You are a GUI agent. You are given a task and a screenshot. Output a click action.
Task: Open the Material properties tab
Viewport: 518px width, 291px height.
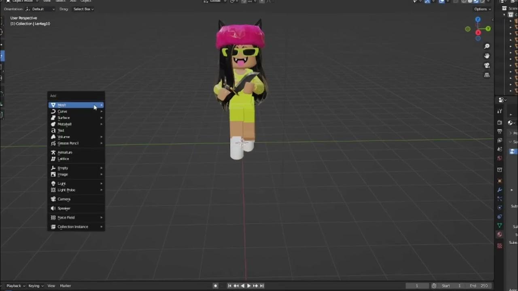(x=500, y=234)
